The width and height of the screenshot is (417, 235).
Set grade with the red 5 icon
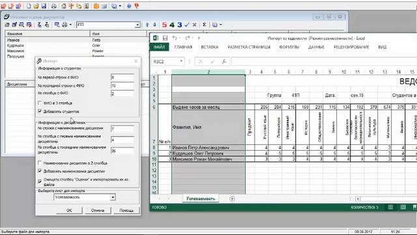(x=164, y=25)
